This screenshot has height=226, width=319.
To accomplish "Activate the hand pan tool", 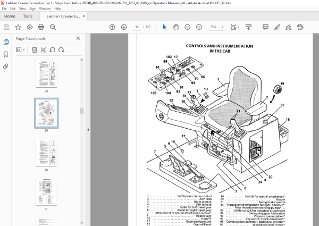I will (x=176, y=27).
